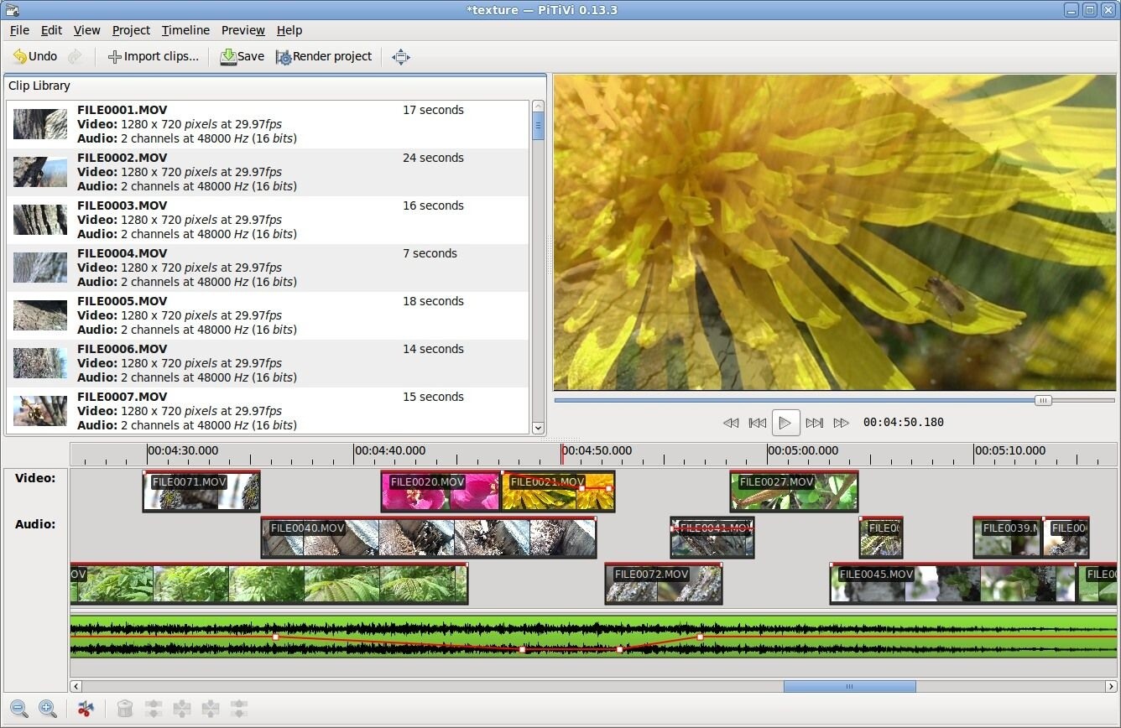This screenshot has width=1121, height=728.
Task: Open the Timeline menu
Action: click(185, 30)
